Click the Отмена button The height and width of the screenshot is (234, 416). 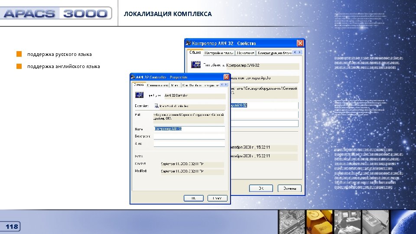(x=289, y=188)
